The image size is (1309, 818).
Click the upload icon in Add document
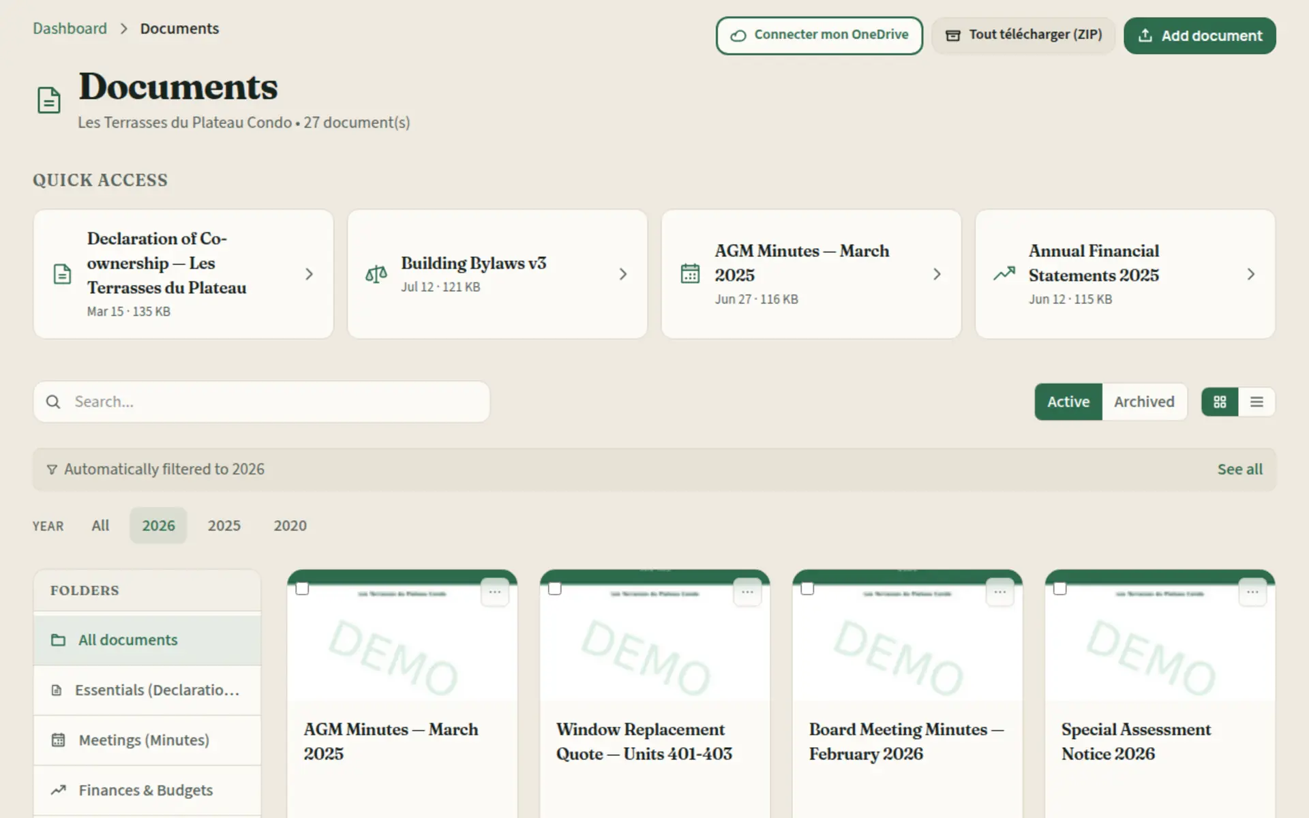coord(1145,35)
